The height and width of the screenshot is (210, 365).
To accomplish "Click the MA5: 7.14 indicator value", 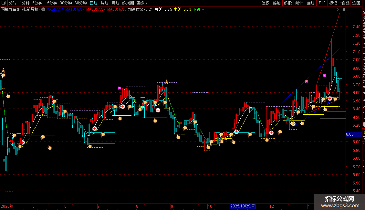I will pos(55,10).
